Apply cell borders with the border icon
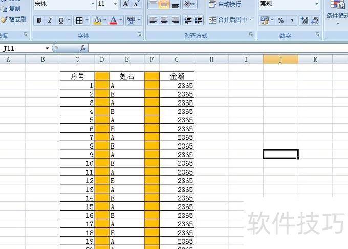The image size is (348, 249). coord(79,20)
